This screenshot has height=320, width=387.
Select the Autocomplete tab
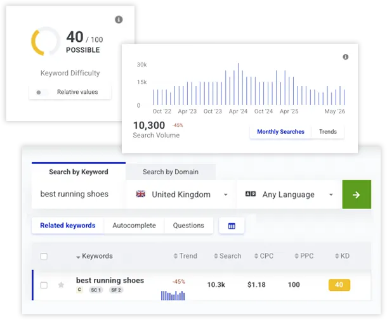tap(134, 226)
